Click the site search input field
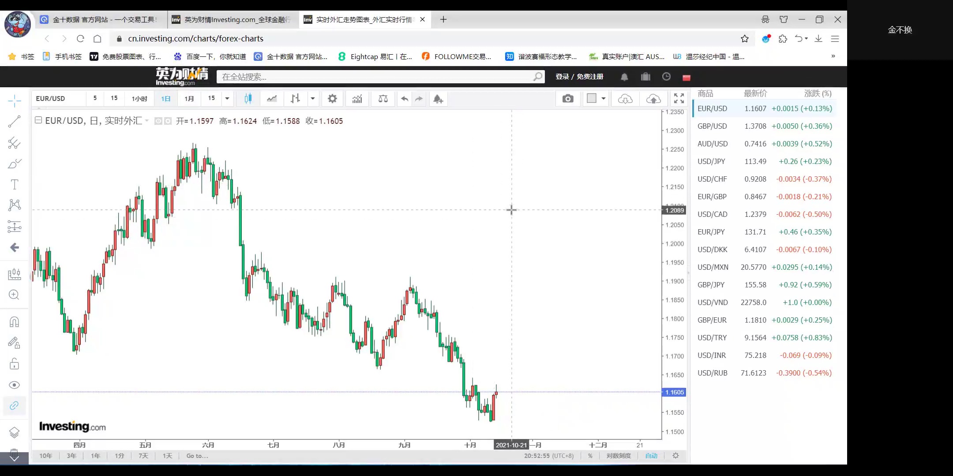 [x=375, y=77]
